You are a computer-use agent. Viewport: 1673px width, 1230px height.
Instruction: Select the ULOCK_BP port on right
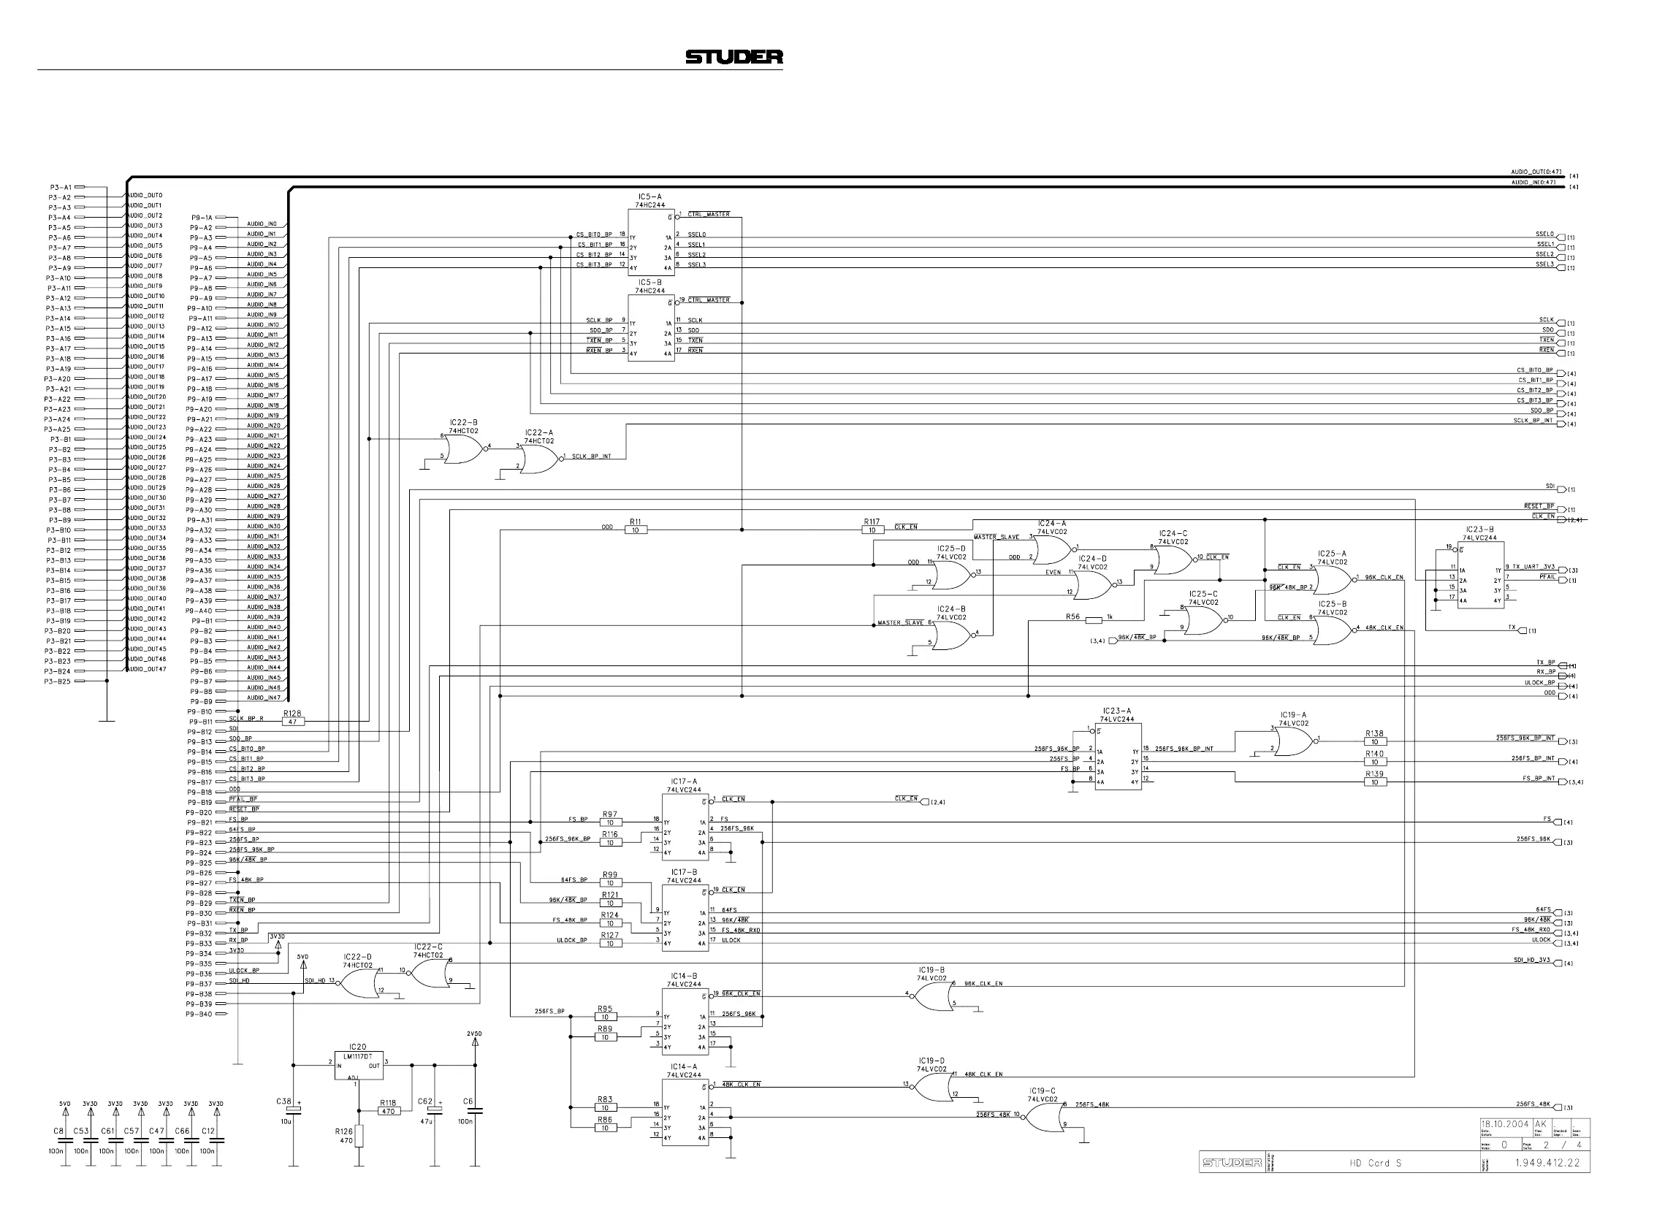[x=1563, y=687]
